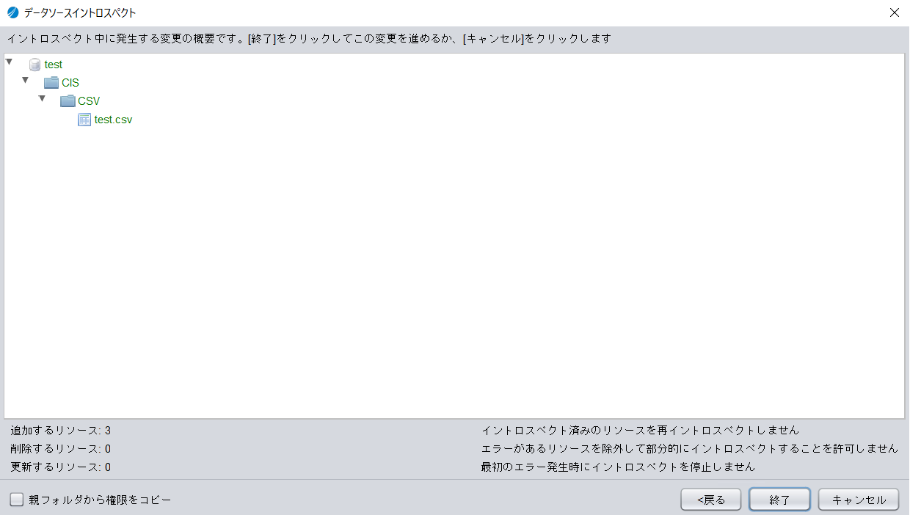Click the CIS folder icon
Image resolution: width=910 pixels, height=515 pixels.
(51, 82)
